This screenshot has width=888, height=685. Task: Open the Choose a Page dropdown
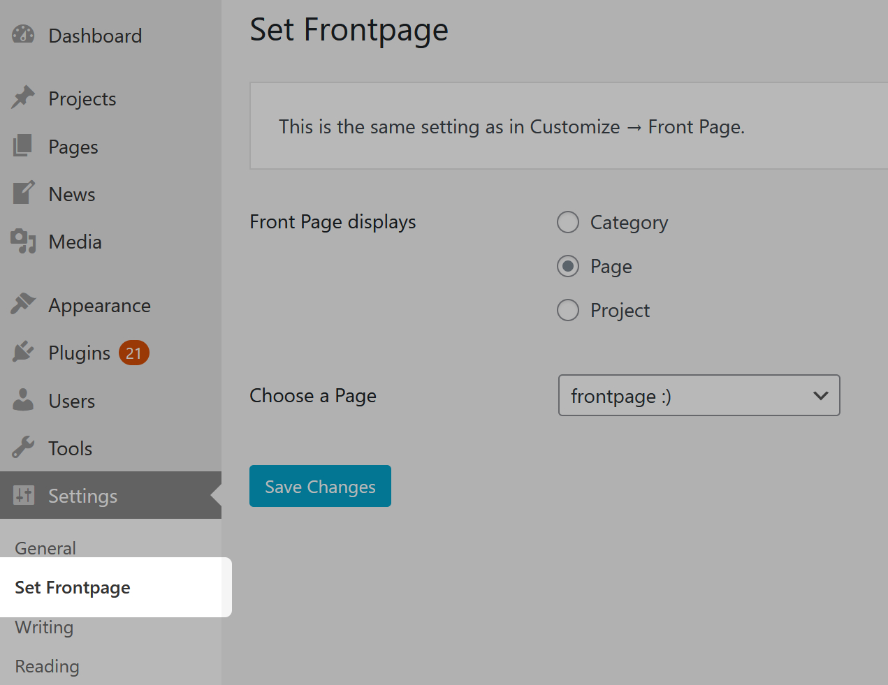pyautogui.click(x=699, y=395)
